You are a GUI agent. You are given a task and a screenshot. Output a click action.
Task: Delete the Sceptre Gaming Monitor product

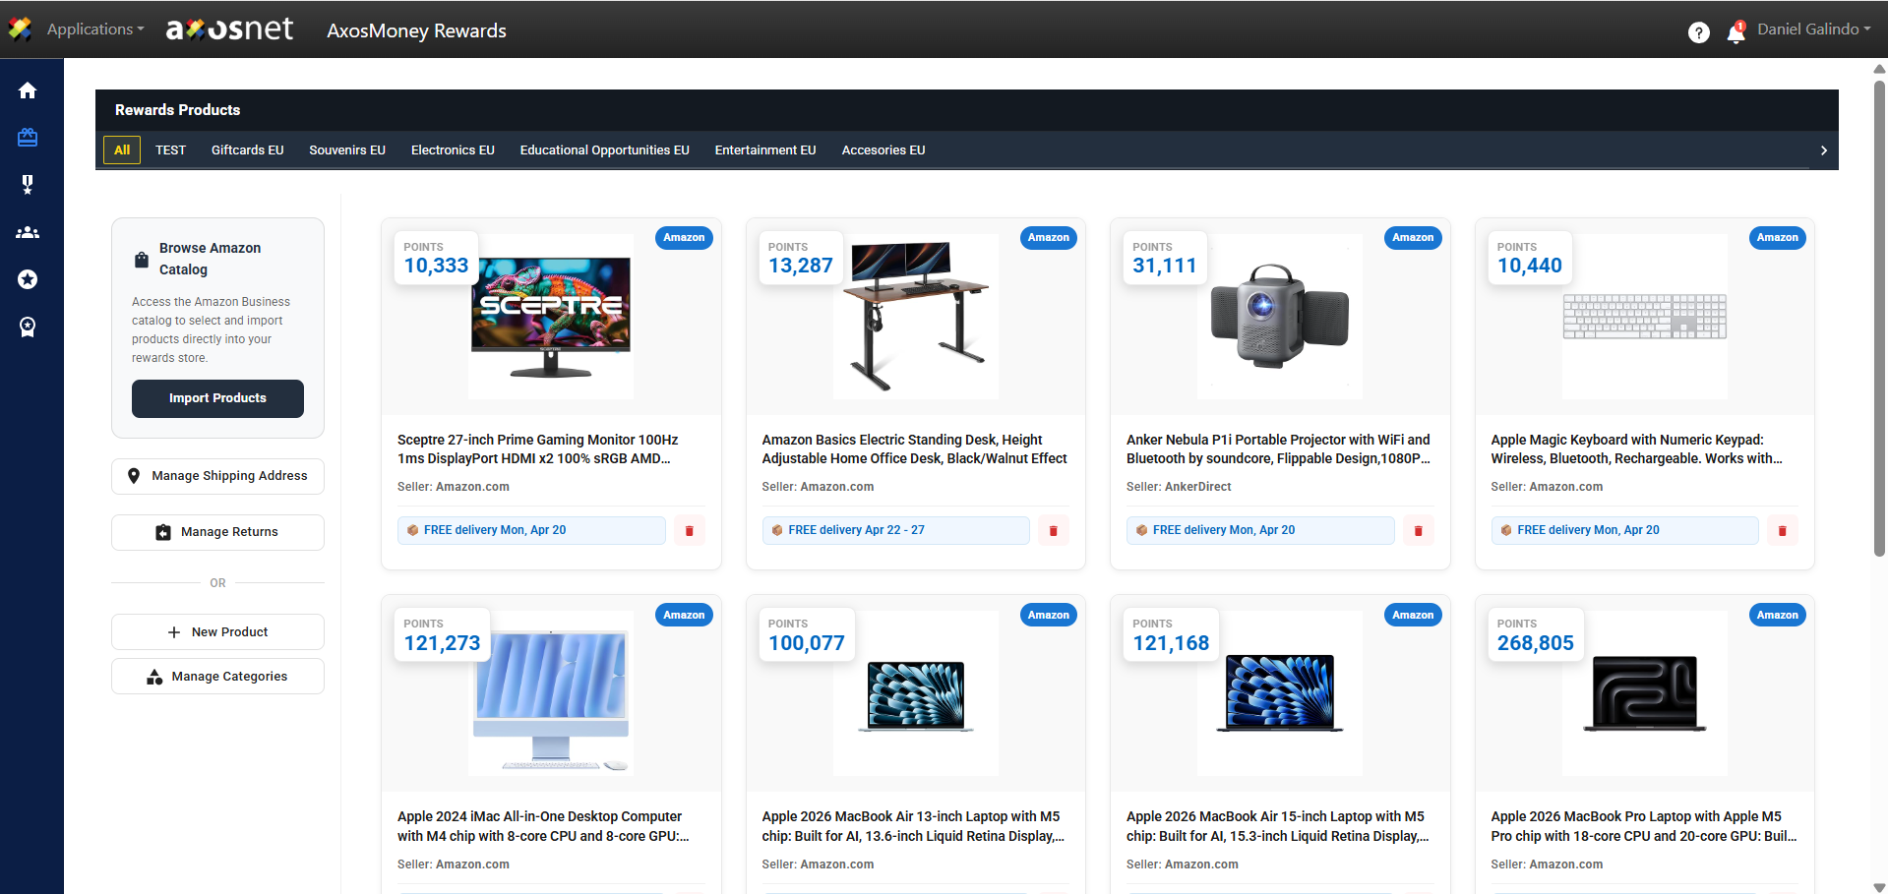tap(689, 531)
